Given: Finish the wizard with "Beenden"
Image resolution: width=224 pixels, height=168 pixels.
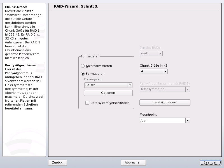Looking at the screenshot, I should coord(210,162).
